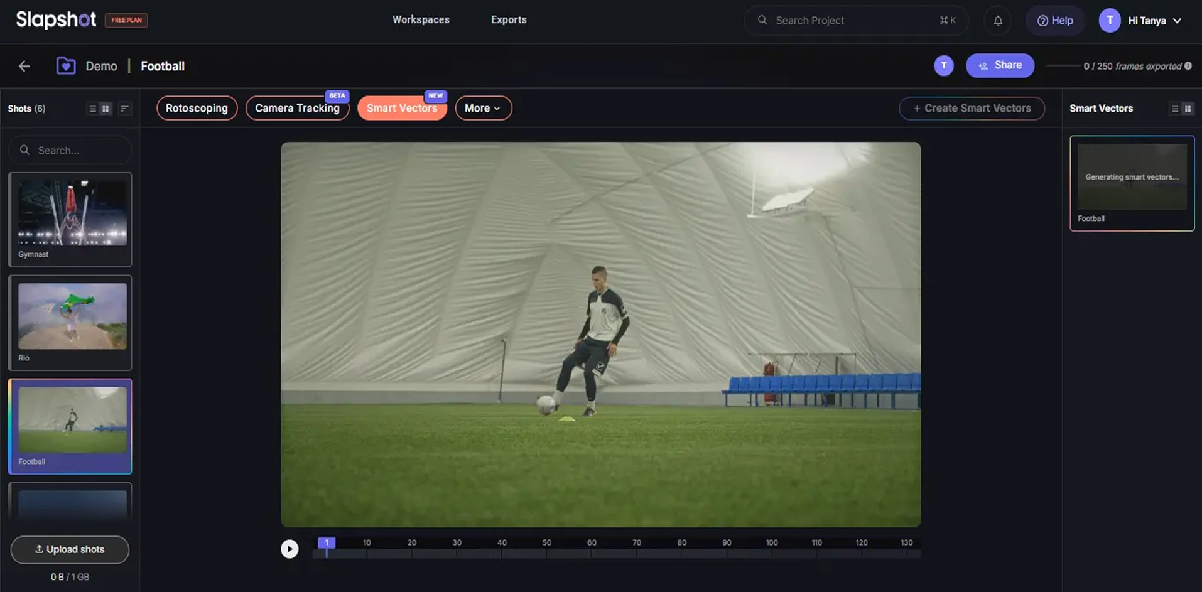This screenshot has width=1202, height=592.
Task: Click the Share button
Action: (x=1000, y=65)
